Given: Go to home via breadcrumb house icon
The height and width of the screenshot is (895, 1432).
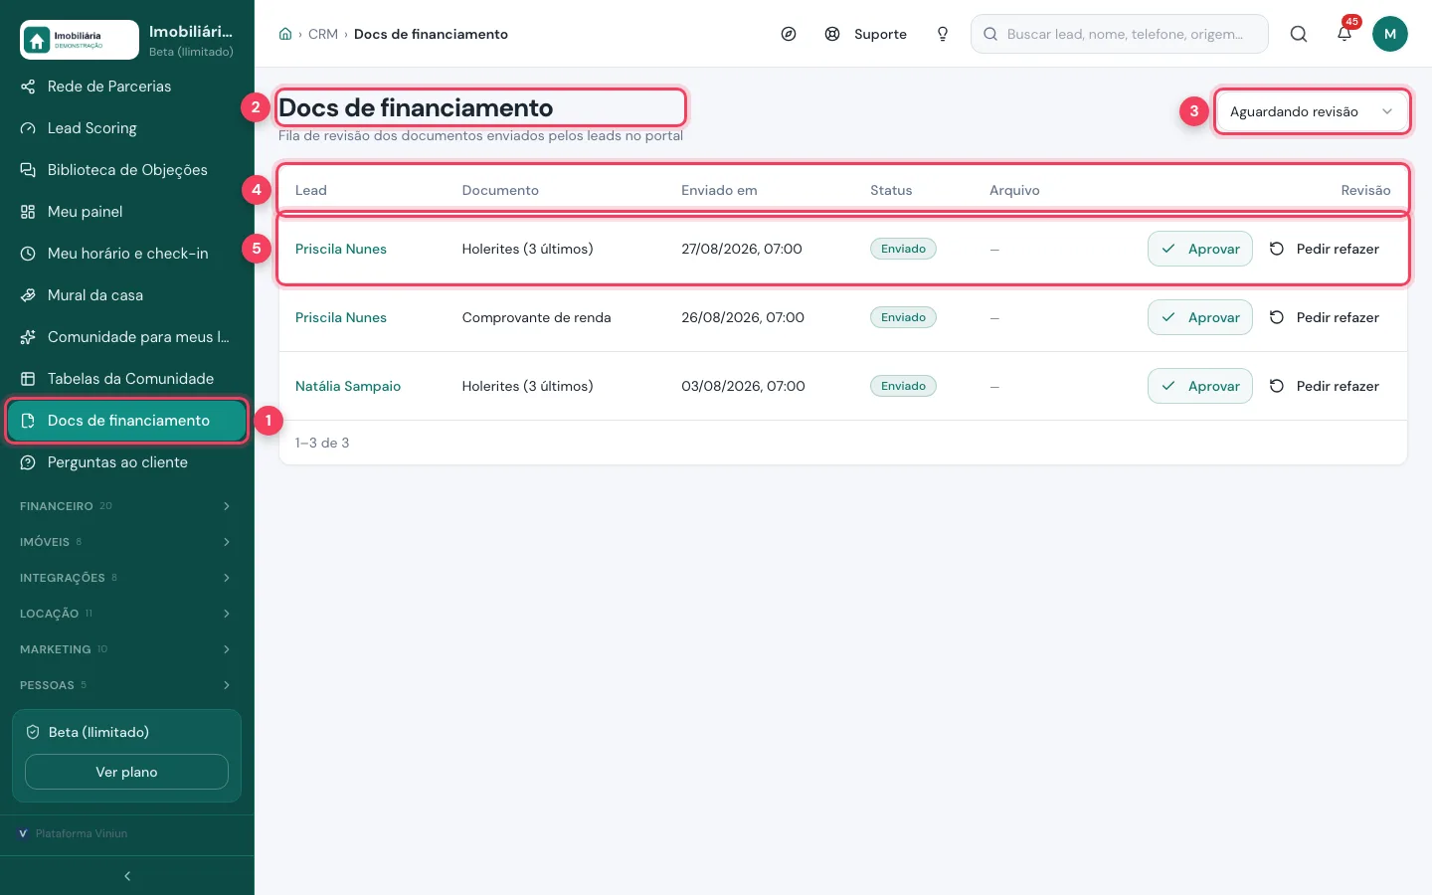Looking at the screenshot, I should coord(285,34).
